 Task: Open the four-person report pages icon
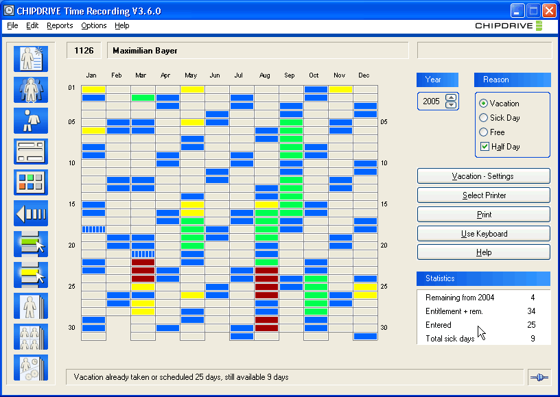tap(31, 337)
